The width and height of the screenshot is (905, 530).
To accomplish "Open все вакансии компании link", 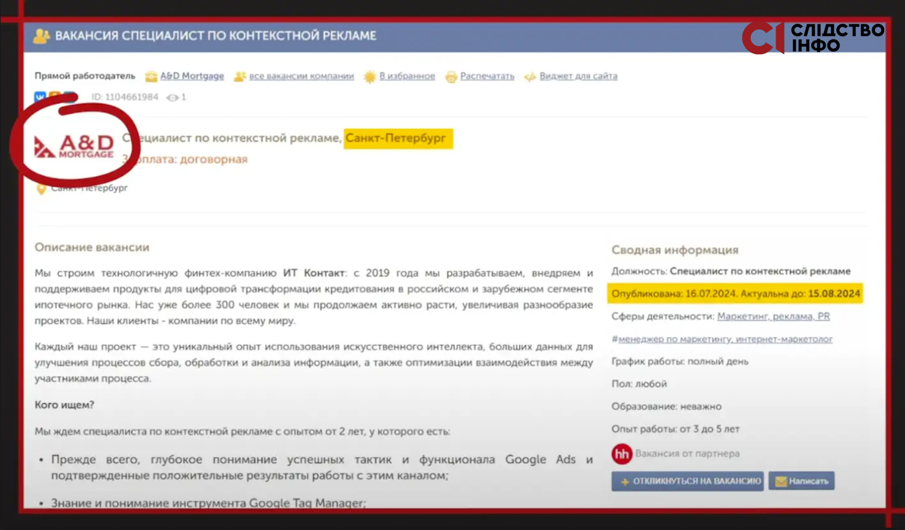I will point(301,76).
